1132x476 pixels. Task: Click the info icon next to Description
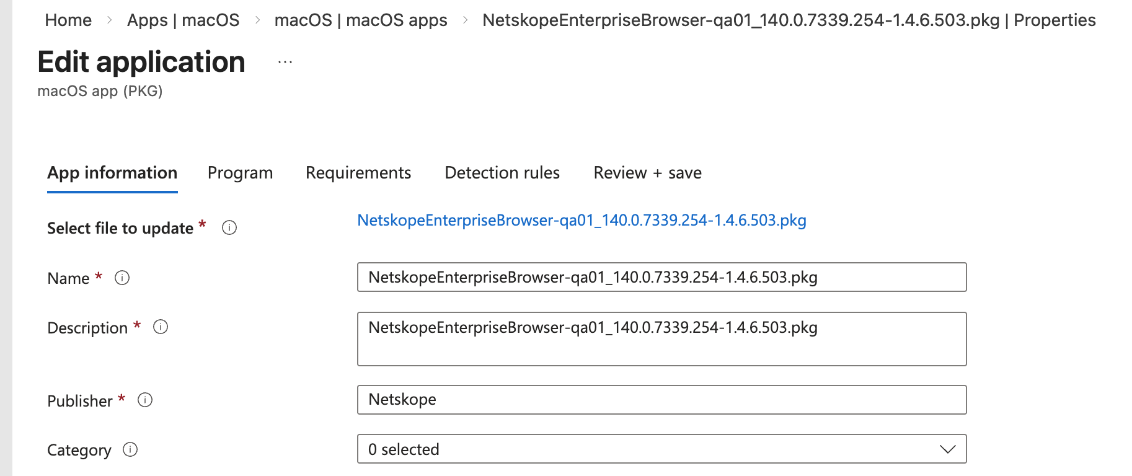[x=161, y=327]
